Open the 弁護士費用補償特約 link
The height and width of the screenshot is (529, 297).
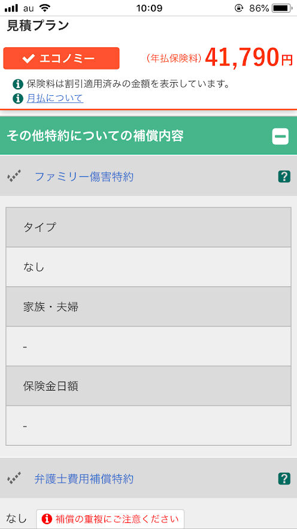pos(84,479)
